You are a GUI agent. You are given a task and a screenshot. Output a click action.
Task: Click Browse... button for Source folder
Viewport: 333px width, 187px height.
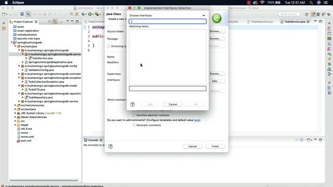click(x=215, y=31)
